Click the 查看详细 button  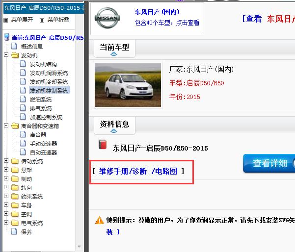(269, 163)
